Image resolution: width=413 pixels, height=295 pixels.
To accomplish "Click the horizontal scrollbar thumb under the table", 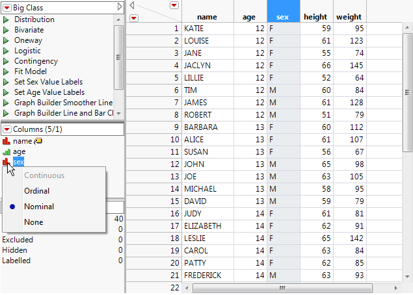I will pos(282,288).
